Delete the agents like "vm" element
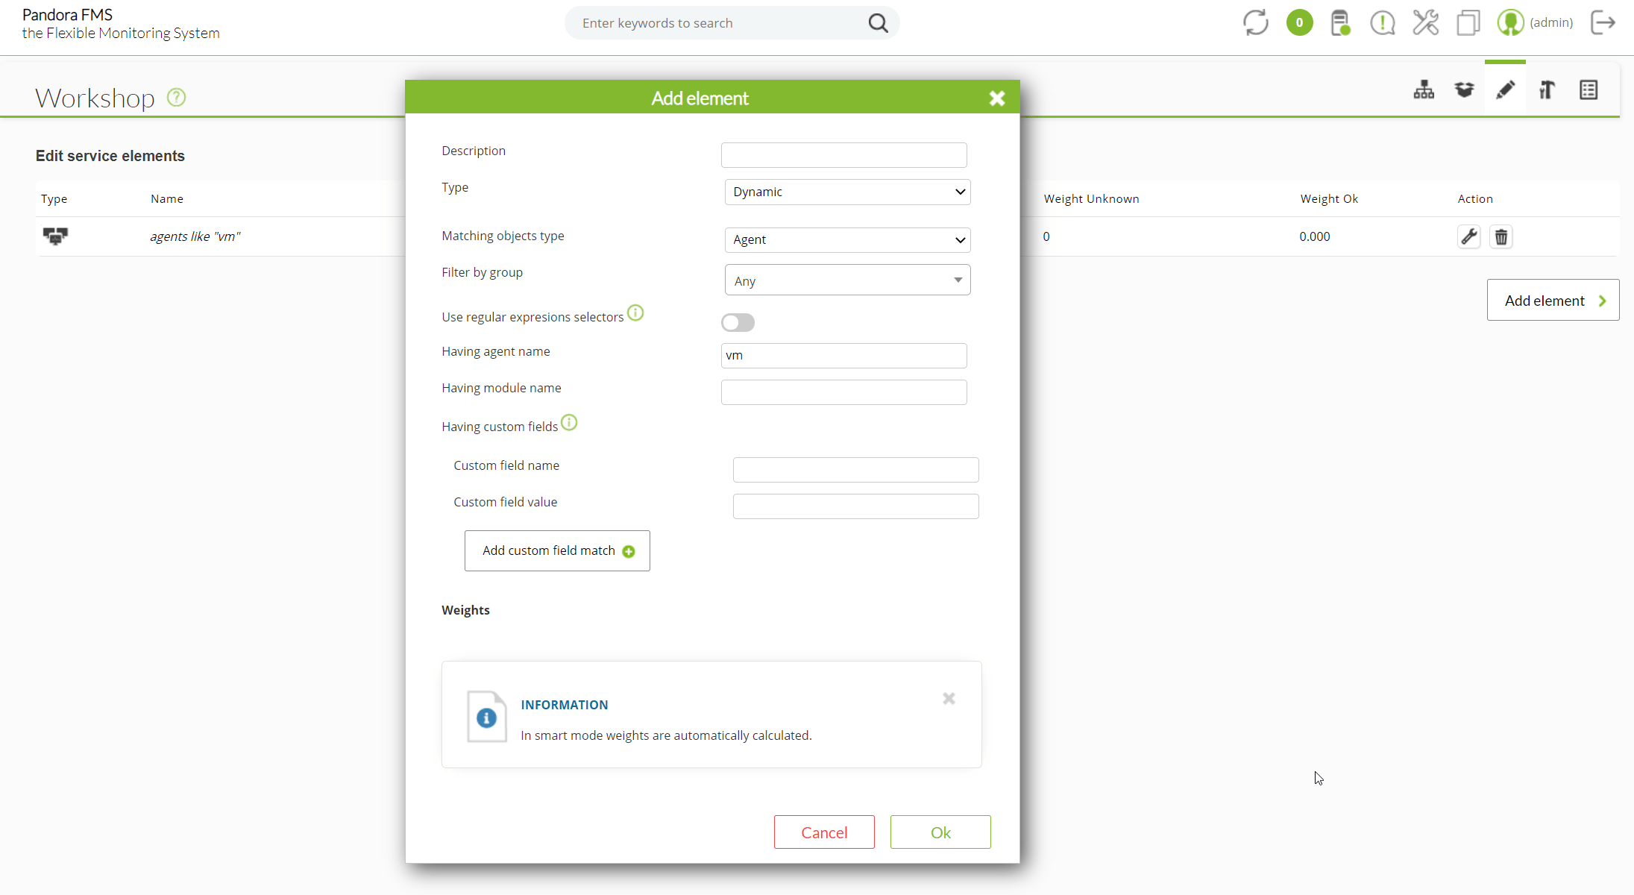The width and height of the screenshot is (1634, 895). click(x=1501, y=236)
